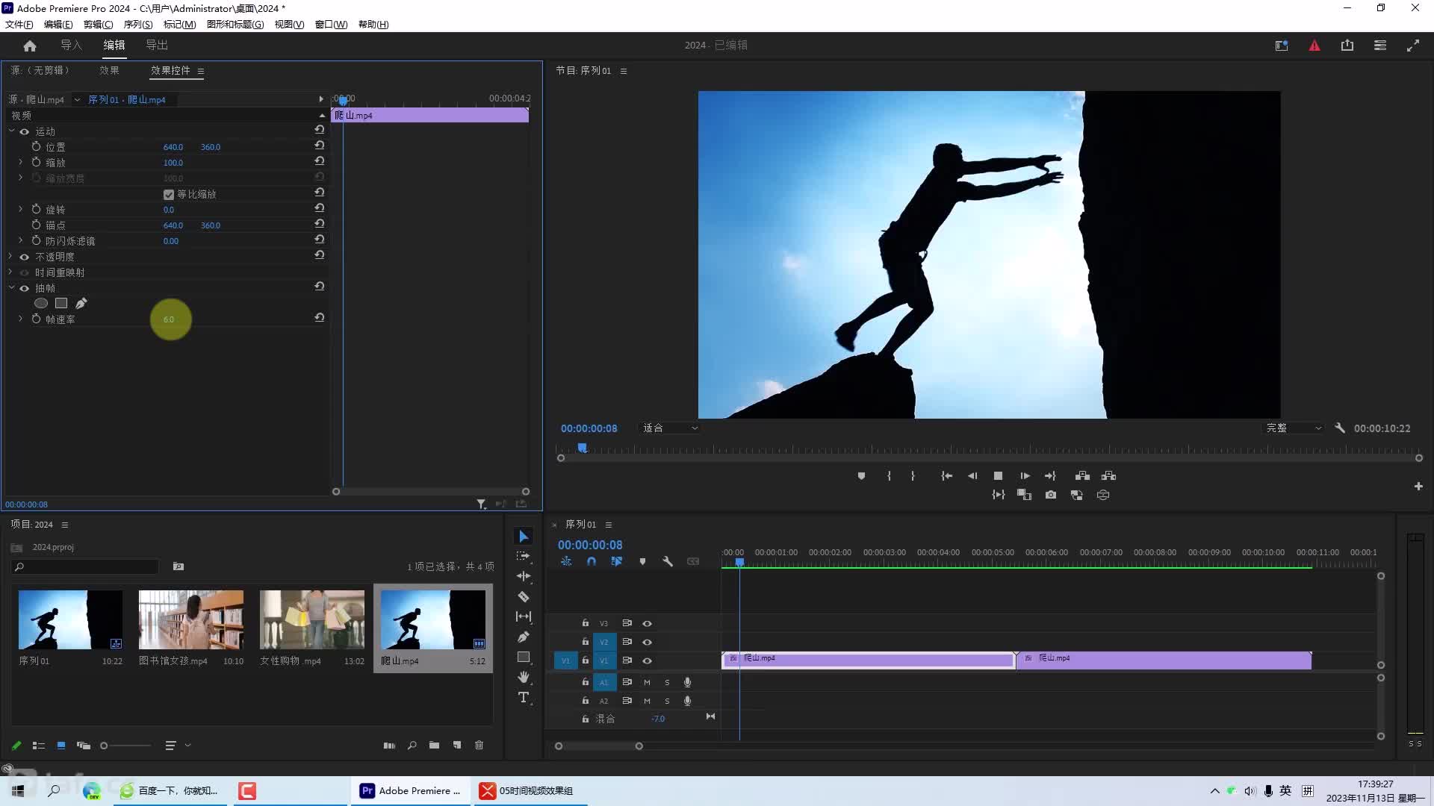
Task: Open the 剪辑(C) menu
Action: coord(98,24)
